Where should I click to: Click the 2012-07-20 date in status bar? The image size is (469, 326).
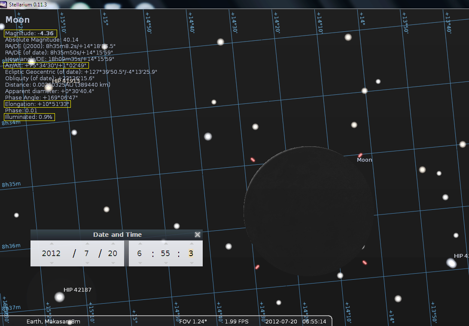coord(281,322)
